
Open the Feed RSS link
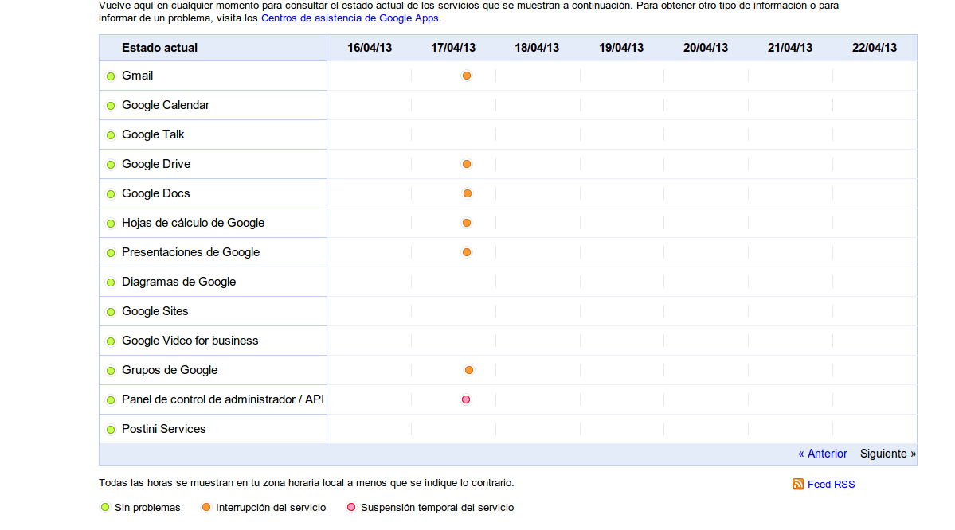831,484
